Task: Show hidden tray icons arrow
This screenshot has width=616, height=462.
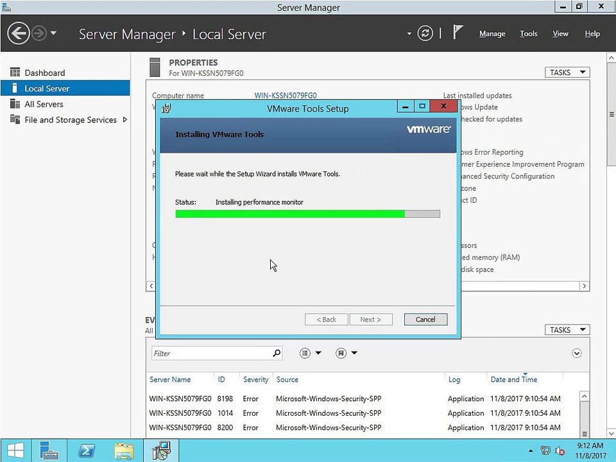Action: coord(531,450)
